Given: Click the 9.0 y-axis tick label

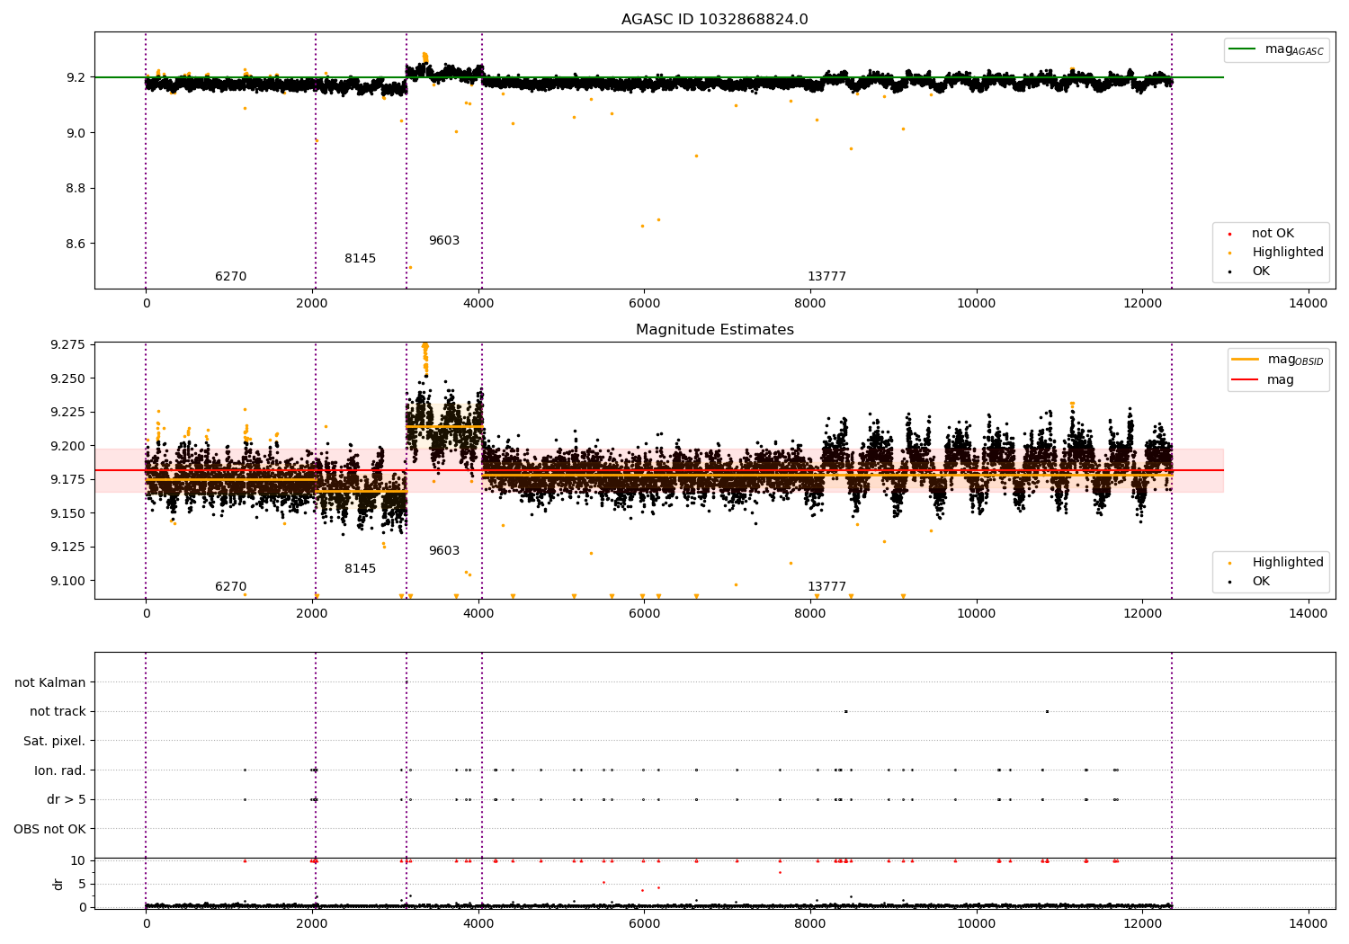Looking at the screenshot, I should click(x=76, y=133).
